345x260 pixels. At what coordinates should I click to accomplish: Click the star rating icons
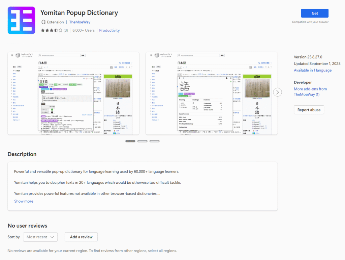(x=52, y=30)
